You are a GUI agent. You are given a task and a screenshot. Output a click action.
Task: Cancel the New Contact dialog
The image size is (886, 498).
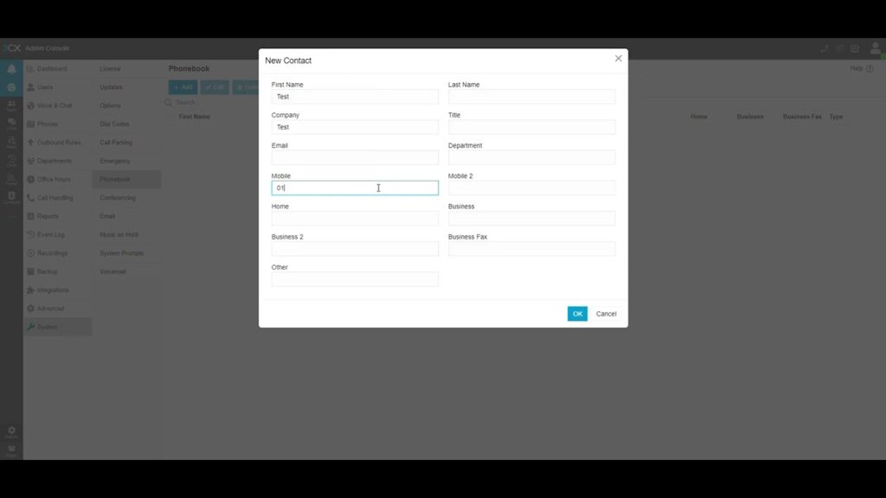606,314
